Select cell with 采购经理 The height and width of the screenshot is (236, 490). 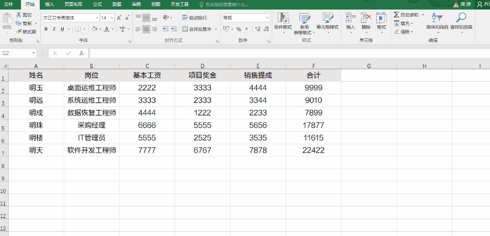(91, 125)
